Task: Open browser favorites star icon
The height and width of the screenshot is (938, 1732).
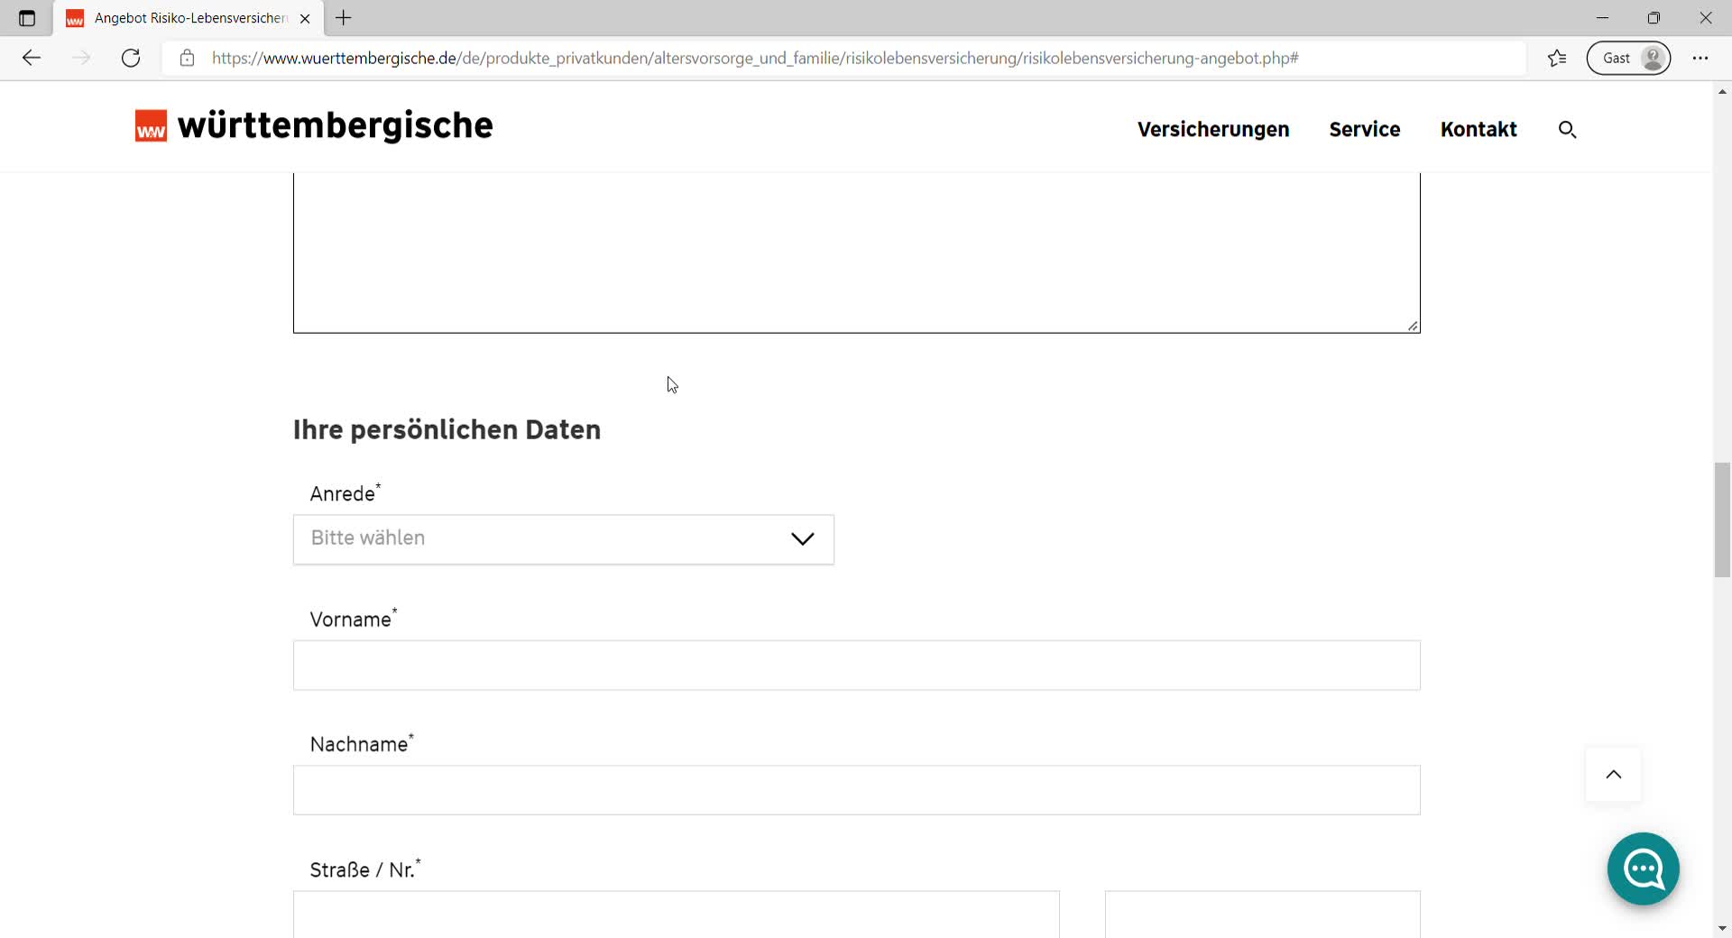Action: coord(1557,59)
